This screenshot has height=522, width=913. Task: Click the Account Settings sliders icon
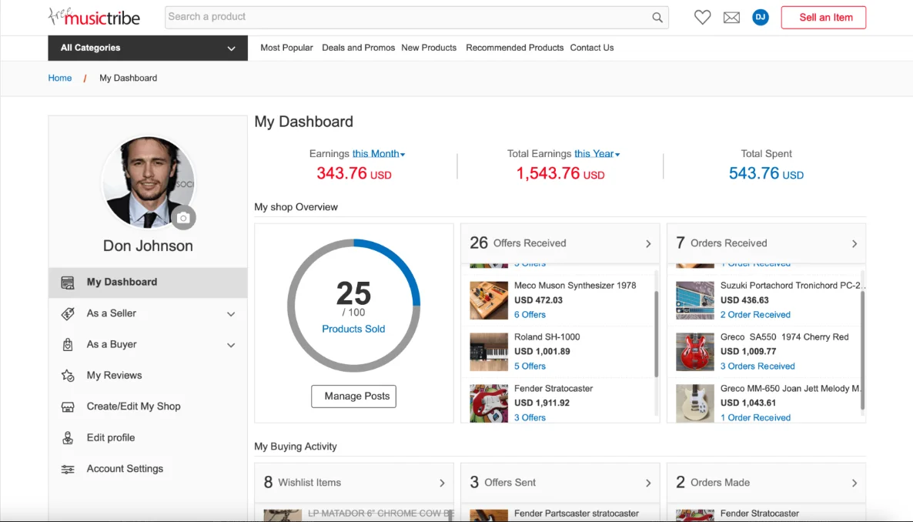pos(68,469)
